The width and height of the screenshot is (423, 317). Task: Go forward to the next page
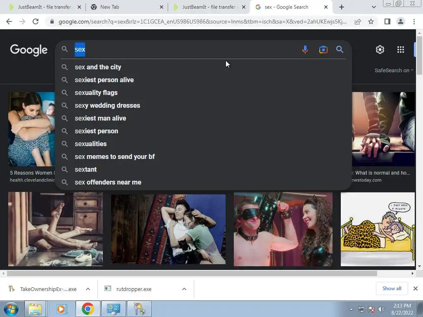22,21
